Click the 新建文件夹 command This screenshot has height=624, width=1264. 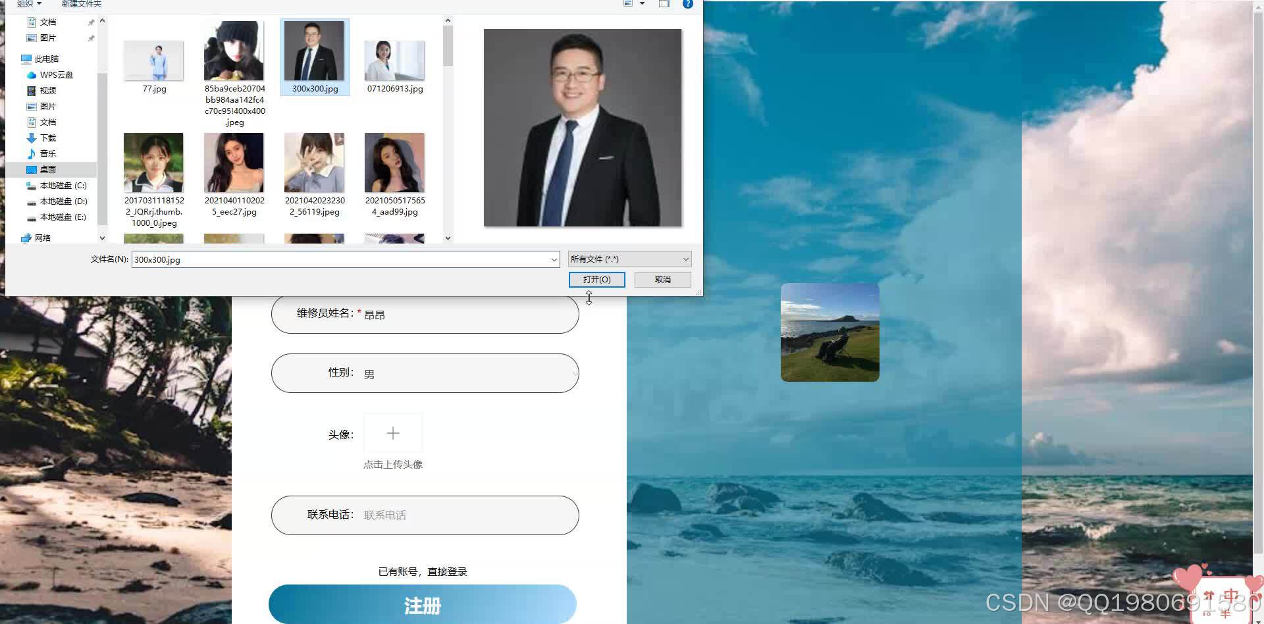[80, 3]
